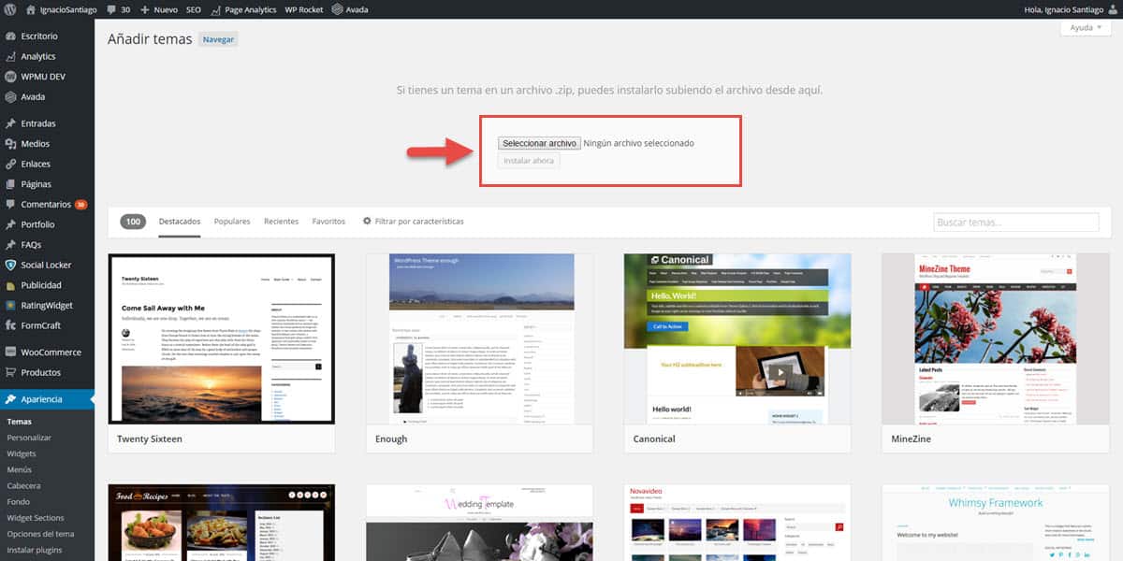Click in the Buscar temas search field

pos(1016,223)
